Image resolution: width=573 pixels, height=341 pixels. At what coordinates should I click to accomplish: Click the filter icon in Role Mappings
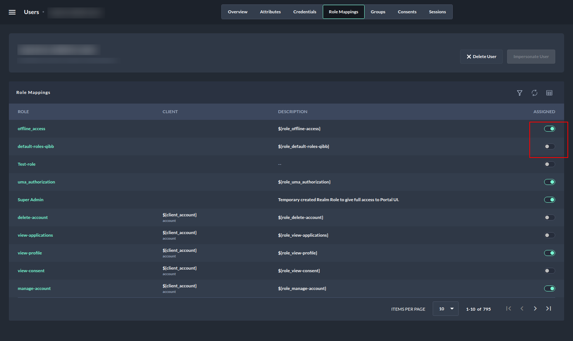pos(520,93)
